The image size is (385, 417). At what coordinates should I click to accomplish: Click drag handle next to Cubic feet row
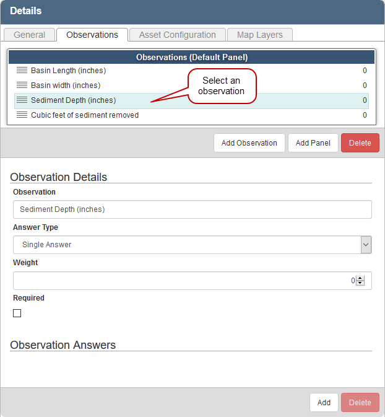click(x=22, y=115)
